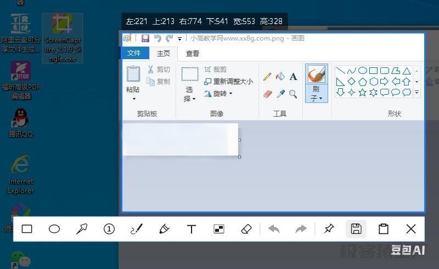The height and width of the screenshot is (269, 439).
Task: Expand the 粘贴 paste dropdown
Action: tap(133, 94)
